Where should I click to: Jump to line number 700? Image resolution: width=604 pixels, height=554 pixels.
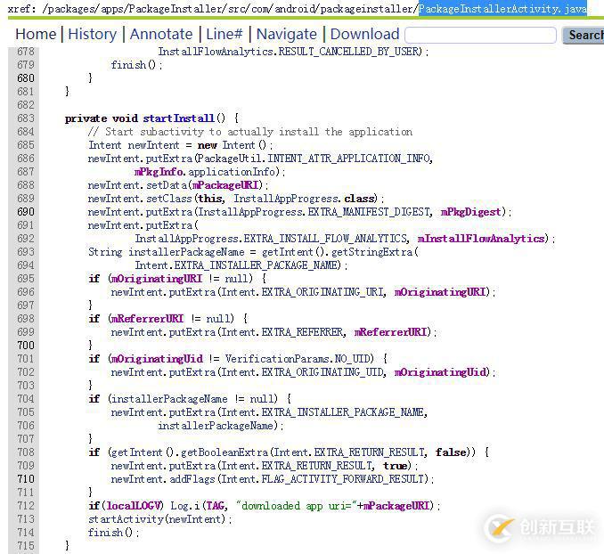(x=26, y=346)
